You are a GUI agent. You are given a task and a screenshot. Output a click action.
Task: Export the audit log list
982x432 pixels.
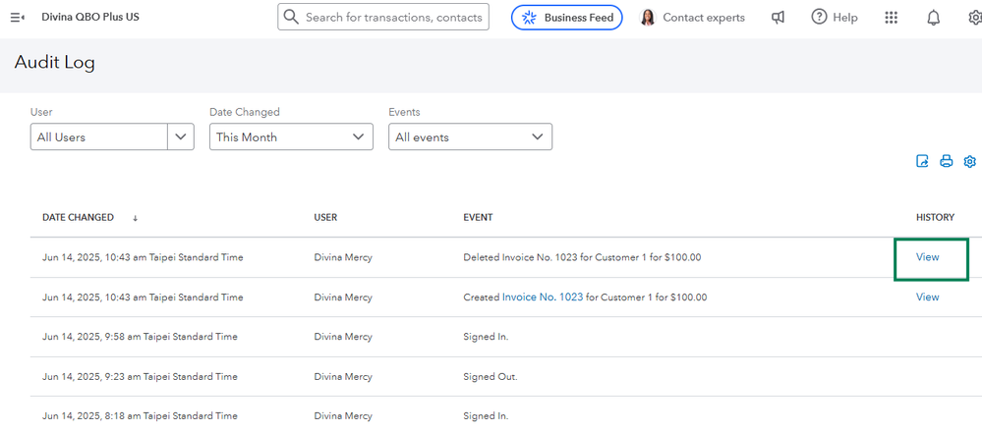point(922,162)
